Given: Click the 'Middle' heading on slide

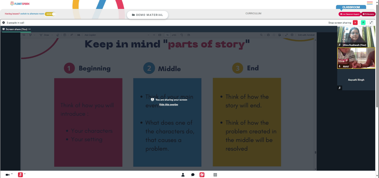Looking at the screenshot, I should pyautogui.click(x=169, y=69).
